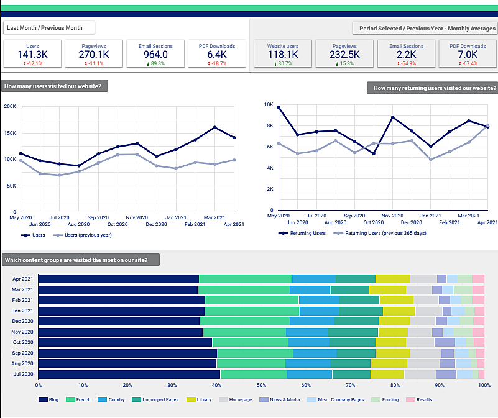This screenshot has height=418, width=498.
Task: Select the Users 141.3K scorecard
Action: pyautogui.click(x=33, y=54)
